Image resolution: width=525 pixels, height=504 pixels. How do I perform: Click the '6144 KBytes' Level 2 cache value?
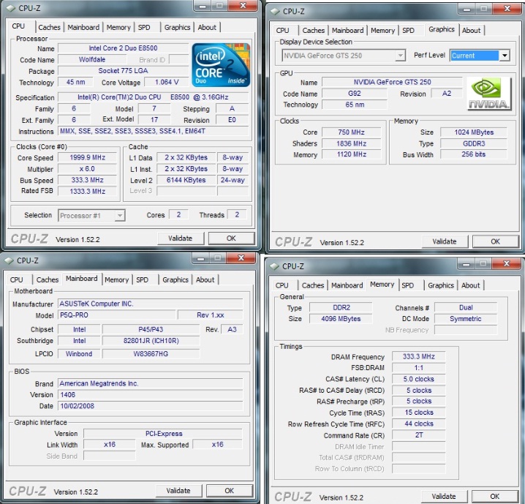tap(186, 180)
